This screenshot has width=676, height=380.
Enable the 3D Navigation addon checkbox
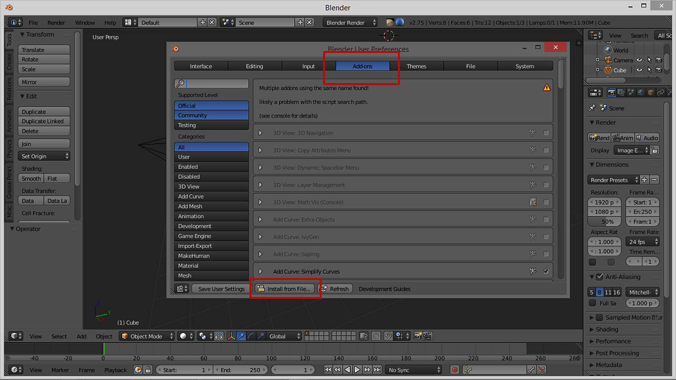pyautogui.click(x=546, y=133)
